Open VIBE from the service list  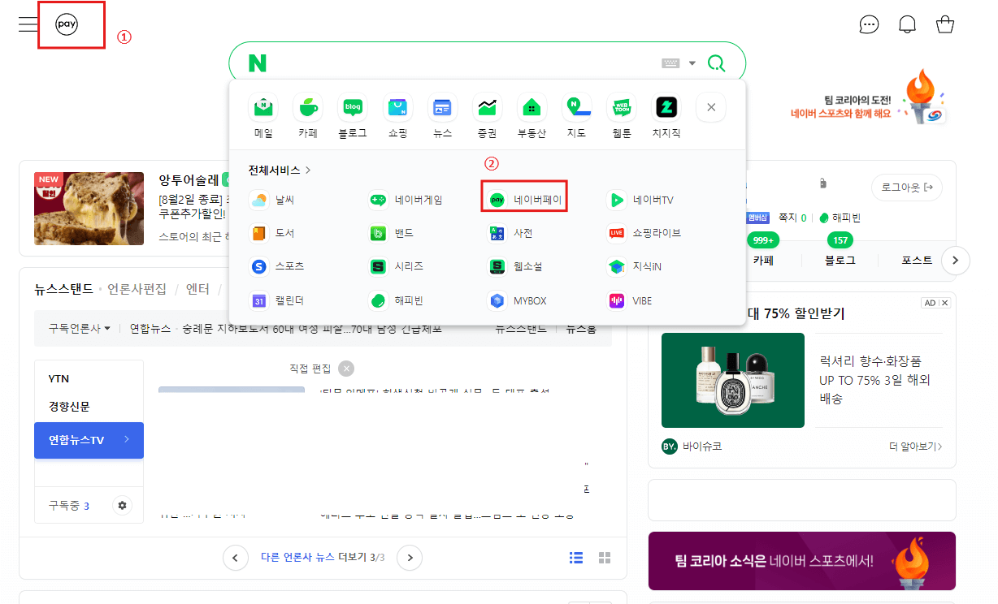point(631,300)
